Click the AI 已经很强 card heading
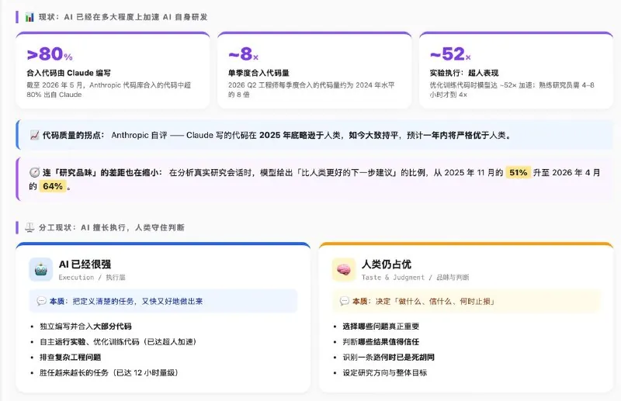Viewport: 621px width, 401px height. point(85,264)
